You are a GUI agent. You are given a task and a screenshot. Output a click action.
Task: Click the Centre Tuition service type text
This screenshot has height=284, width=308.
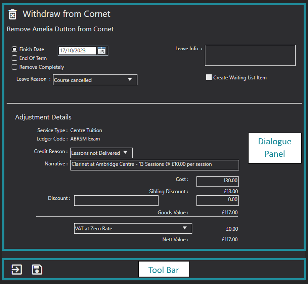coord(86,130)
